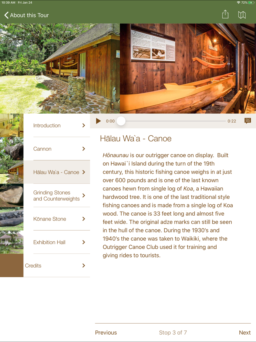
Task: Tap the Grinding Stones thumbnail image
Action: click(x=12, y=195)
